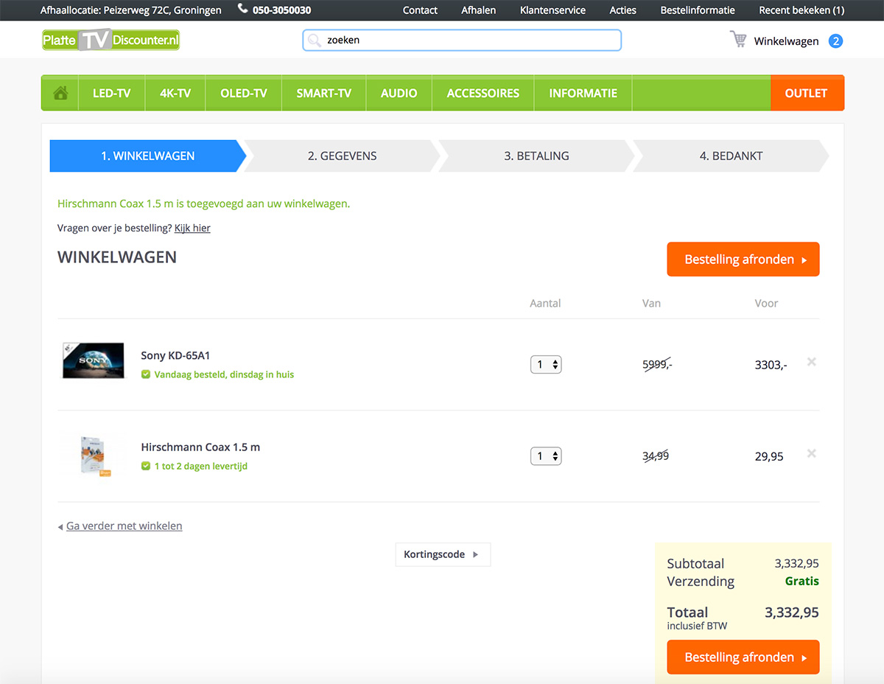The width and height of the screenshot is (884, 684).
Task: Open the Hirschmann Coax product thumbnail
Action: pyautogui.click(x=94, y=455)
